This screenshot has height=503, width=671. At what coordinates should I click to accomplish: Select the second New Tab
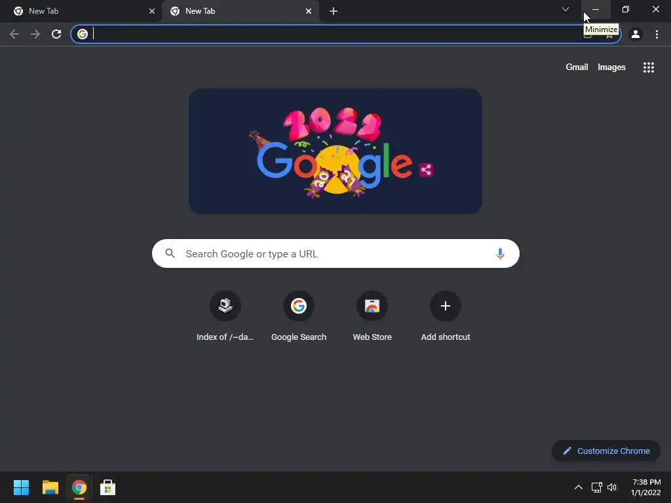pos(240,11)
